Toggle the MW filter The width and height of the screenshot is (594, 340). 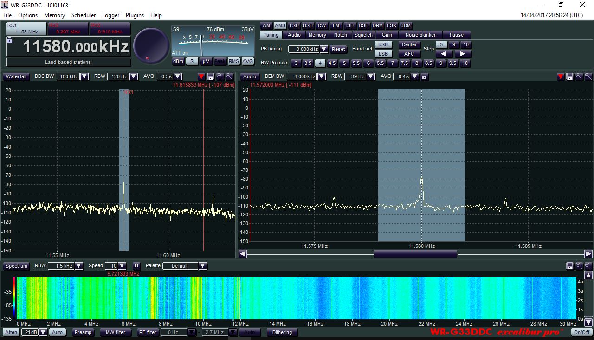(116, 332)
